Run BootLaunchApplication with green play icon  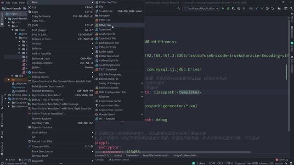click(x=223, y=8)
